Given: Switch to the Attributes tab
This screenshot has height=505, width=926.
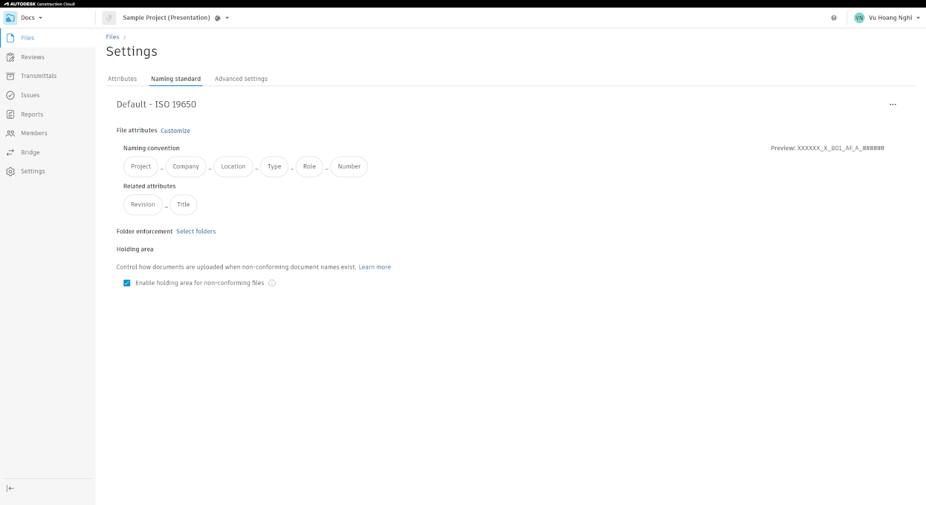Looking at the screenshot, I should point(122,79).
